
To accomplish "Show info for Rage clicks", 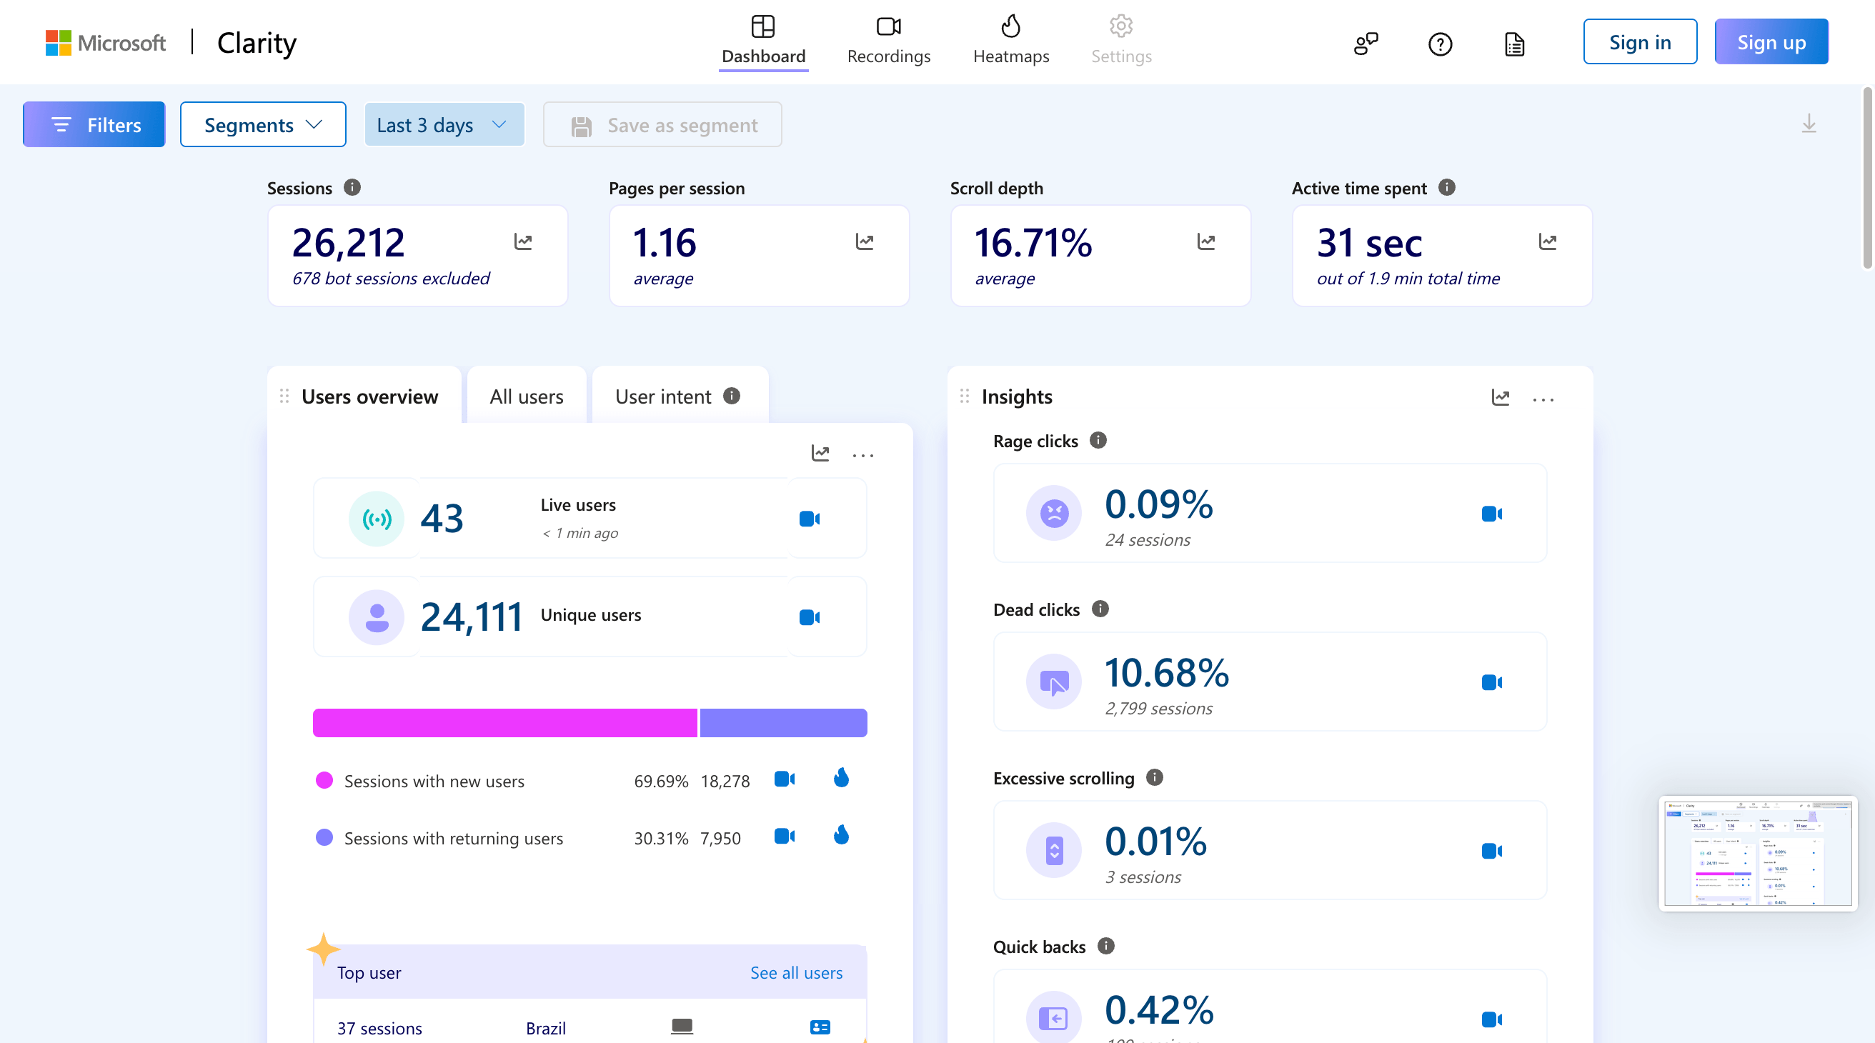I will coord(1098,440).
